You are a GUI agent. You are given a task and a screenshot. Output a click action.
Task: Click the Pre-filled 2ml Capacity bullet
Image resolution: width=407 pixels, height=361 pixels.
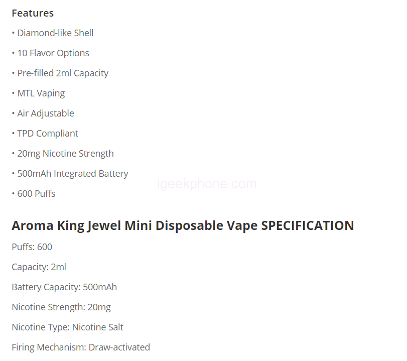click(x=63, y=73)
